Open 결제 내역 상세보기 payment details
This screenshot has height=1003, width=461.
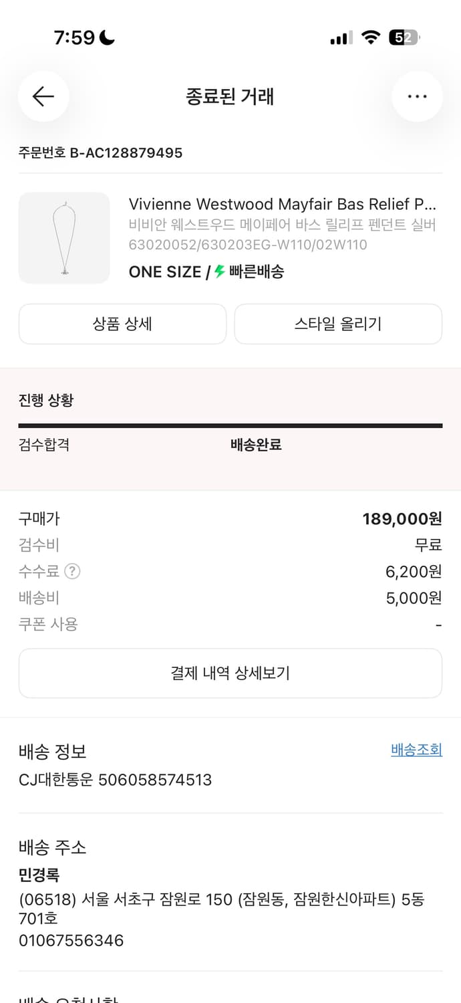click(x=230, y=673)
